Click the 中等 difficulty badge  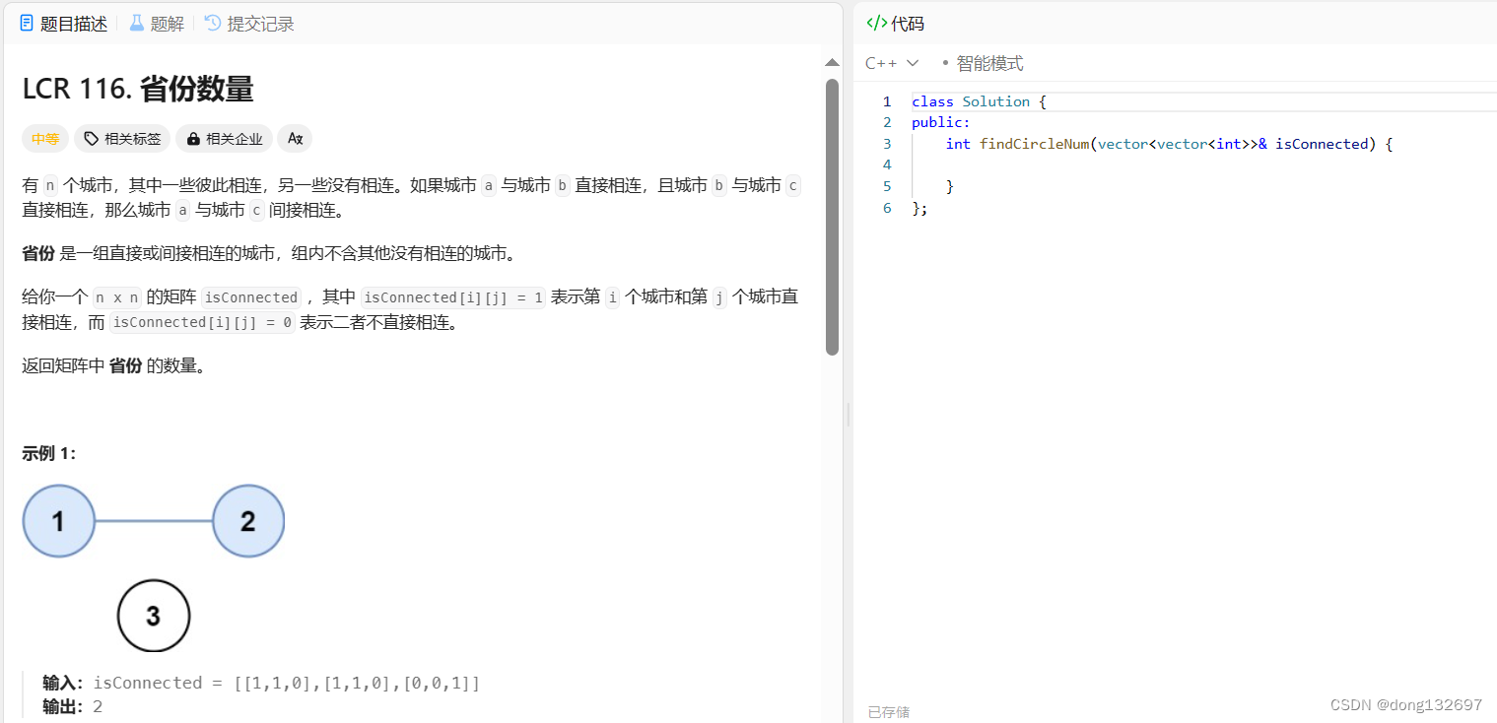(x=45, y=139)
